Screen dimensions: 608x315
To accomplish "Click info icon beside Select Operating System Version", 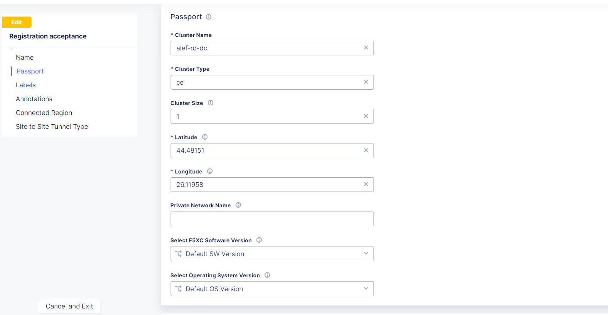I will click(267, 275).
